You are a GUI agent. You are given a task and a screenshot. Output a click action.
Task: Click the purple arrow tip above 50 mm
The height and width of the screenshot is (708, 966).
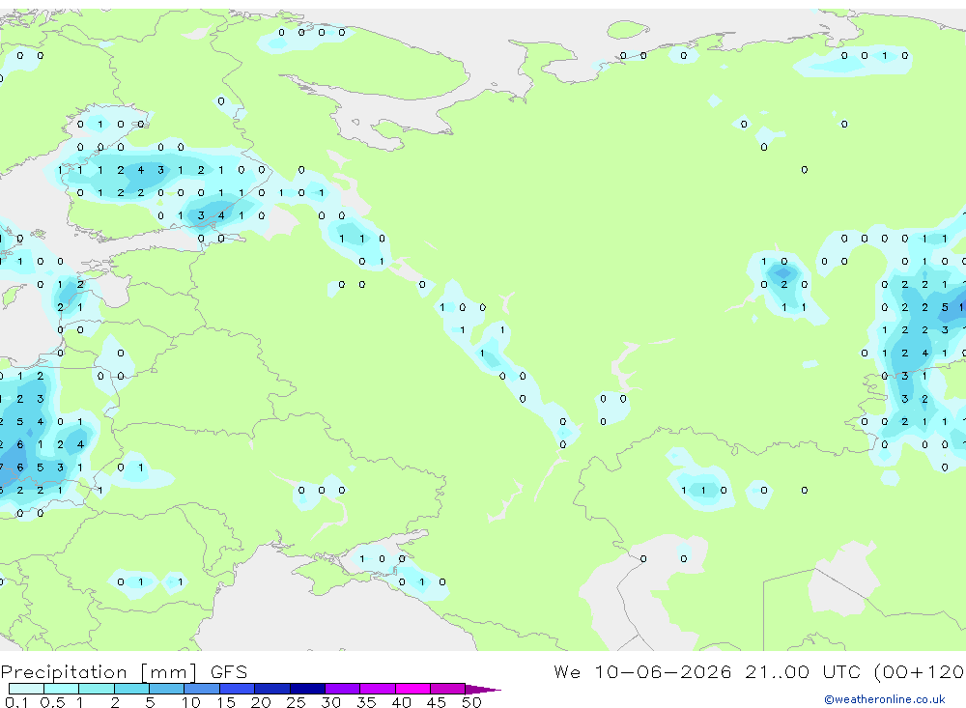click(x=483, y=690)
